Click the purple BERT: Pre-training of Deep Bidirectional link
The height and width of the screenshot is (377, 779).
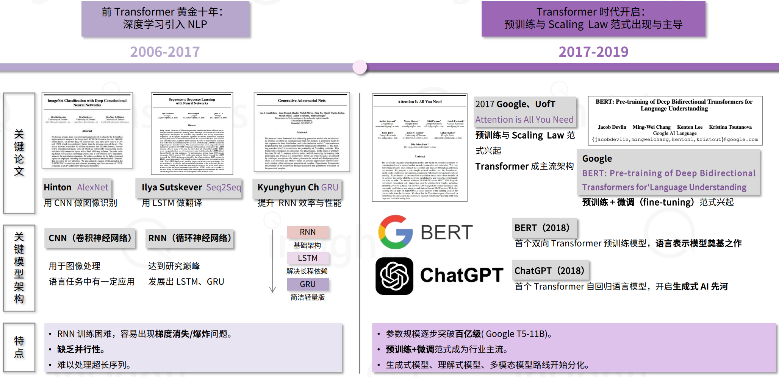click(669, 180)
